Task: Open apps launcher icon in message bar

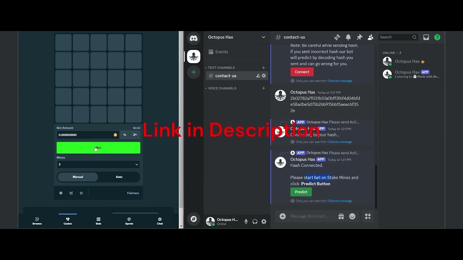Action: [x=368, y=216]
